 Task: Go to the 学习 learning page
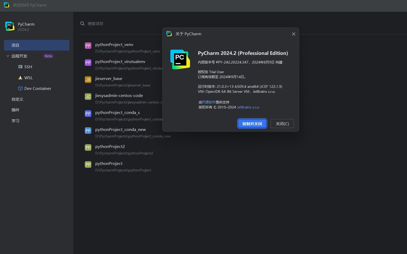[x=15, y=121]
